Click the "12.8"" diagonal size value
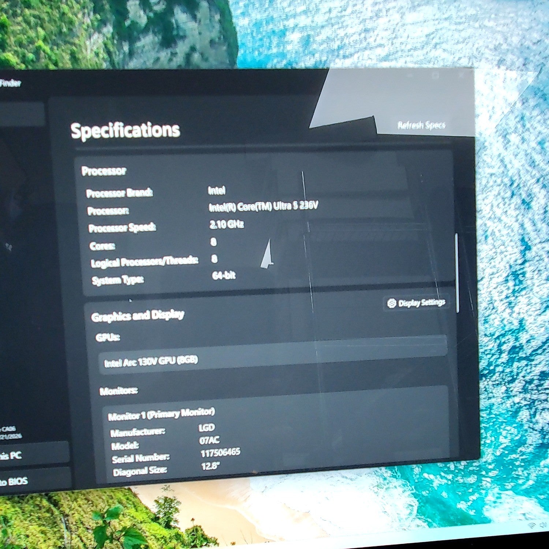Image resolution: width=549 pixels, height=549 pixels. [210, 466]
